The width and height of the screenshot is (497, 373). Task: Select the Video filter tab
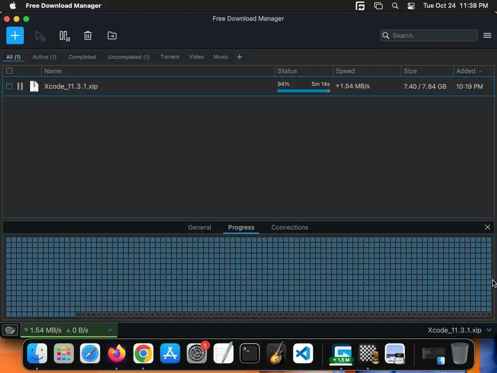(x=196, y=57)
